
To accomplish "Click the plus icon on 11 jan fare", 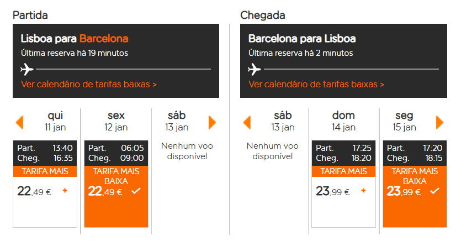I will (x=65, y=191).
